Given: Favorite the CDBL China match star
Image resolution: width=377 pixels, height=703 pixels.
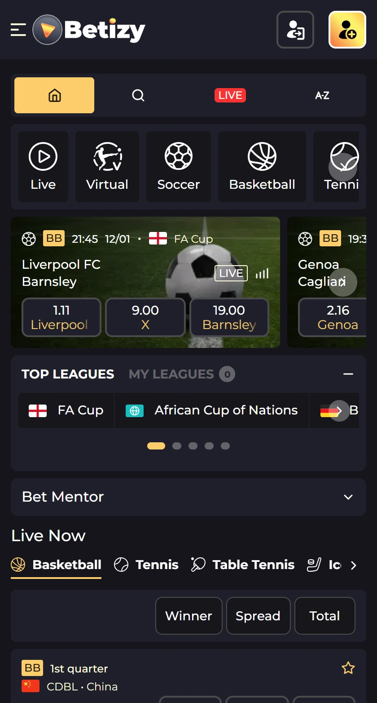Looking at the screenshot, I should coord(348,668).
